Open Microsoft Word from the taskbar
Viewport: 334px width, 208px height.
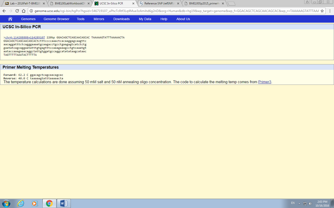coord(64,203)
